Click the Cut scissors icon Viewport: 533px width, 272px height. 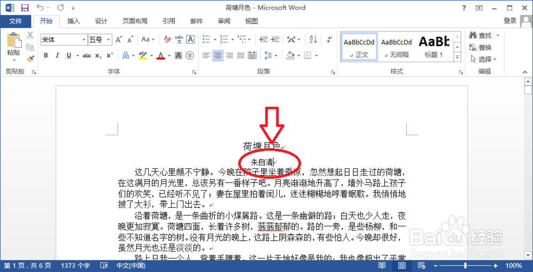pos(30,35)
